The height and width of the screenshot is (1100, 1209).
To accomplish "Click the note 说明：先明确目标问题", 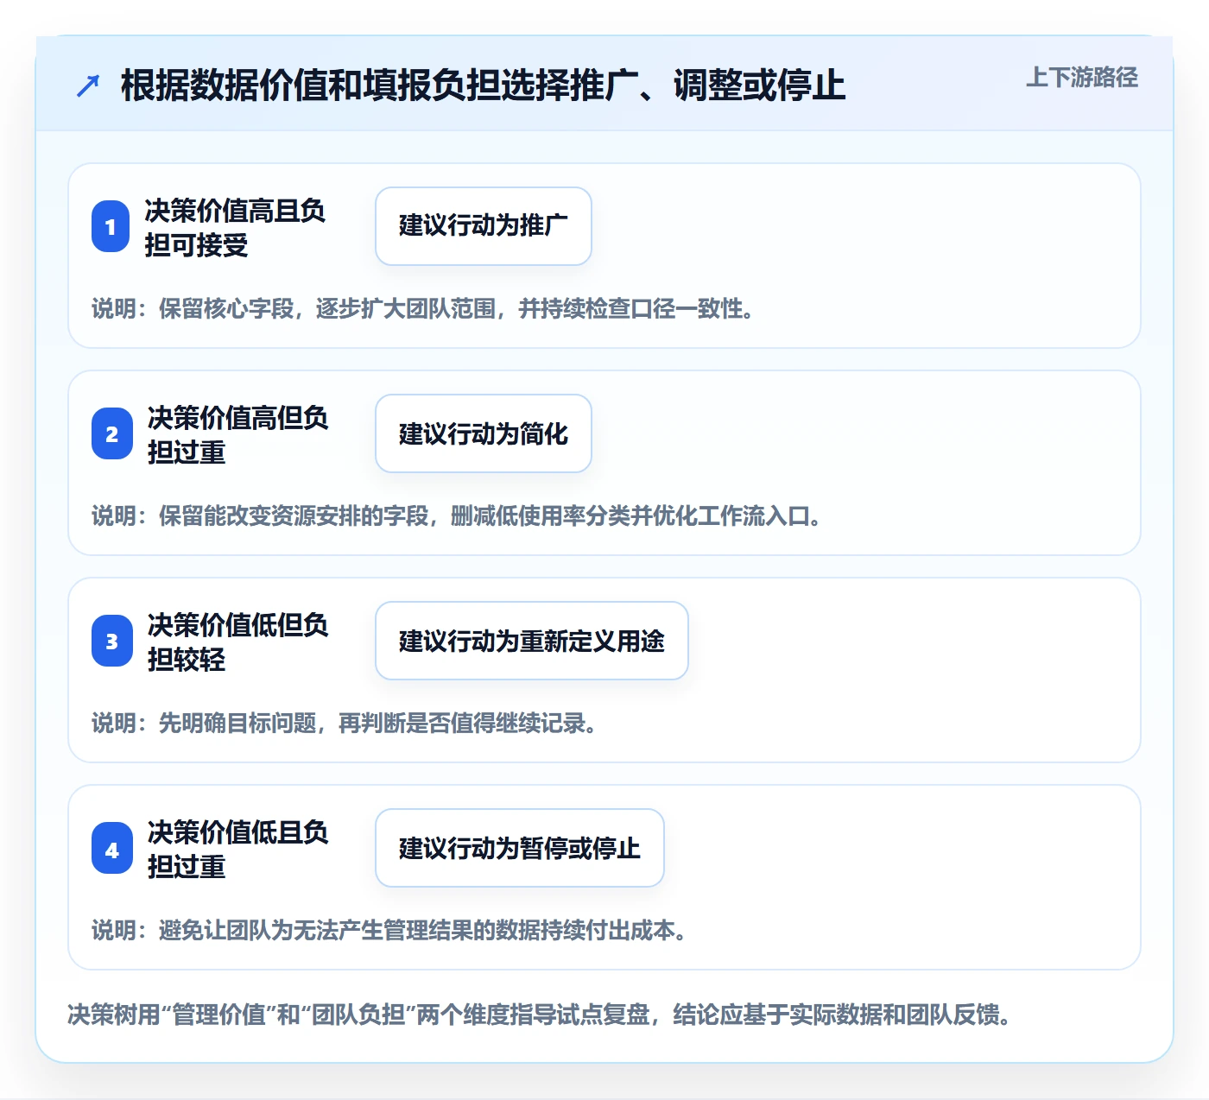I will (x=345, y=724).
